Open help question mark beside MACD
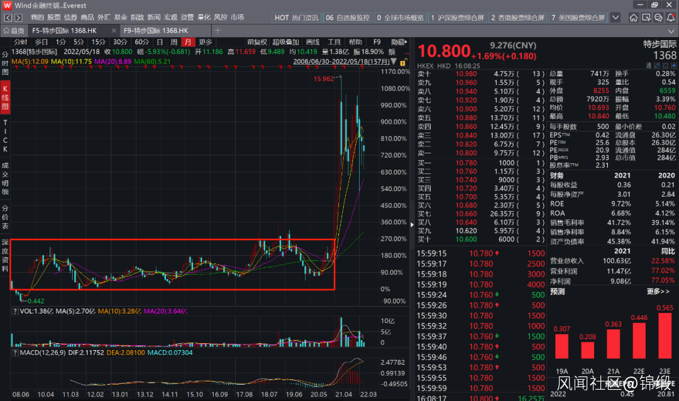 point(14,353)
